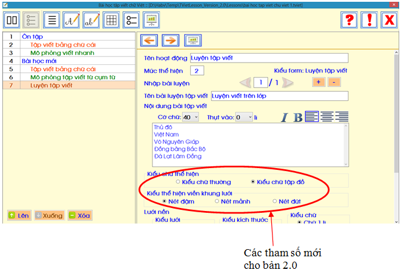The height and width of the screenshot is (273, 401).
Task: Toggle italic formatting
Action: [284, 117]
